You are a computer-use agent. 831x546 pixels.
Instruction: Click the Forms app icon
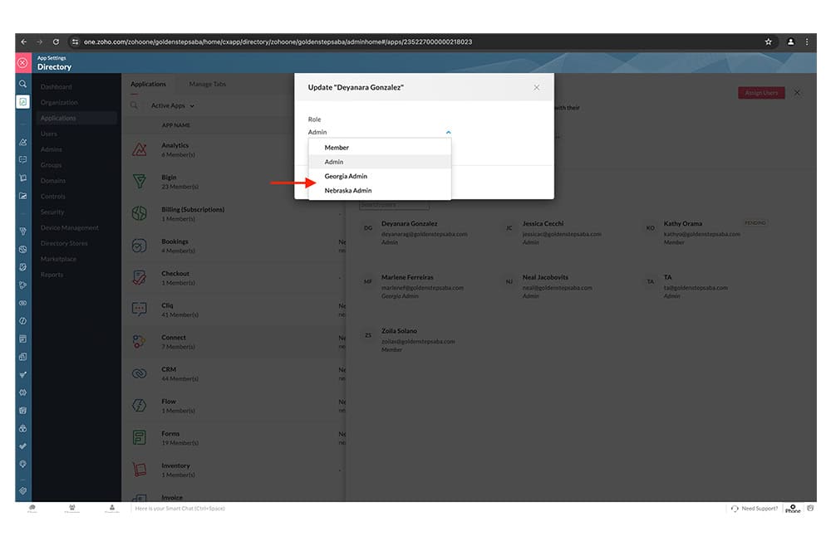140,437
